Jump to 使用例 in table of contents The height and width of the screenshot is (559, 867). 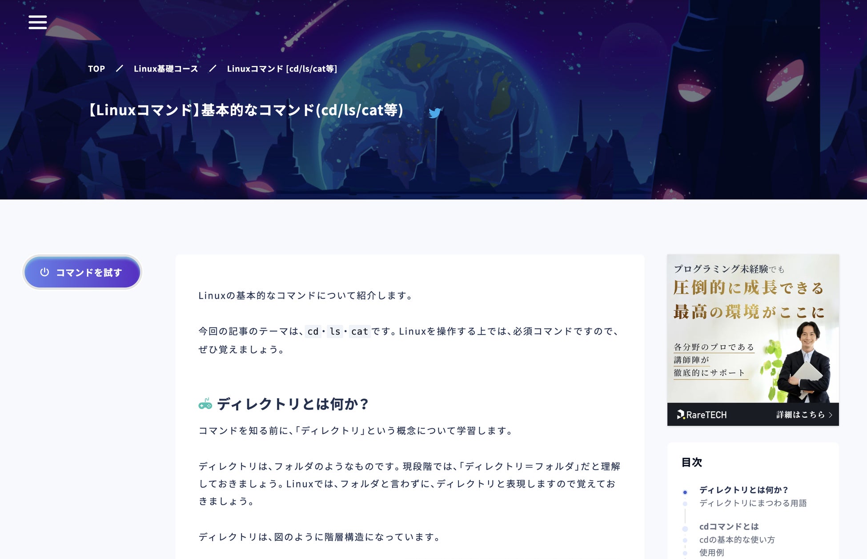(x=711, y=552)
